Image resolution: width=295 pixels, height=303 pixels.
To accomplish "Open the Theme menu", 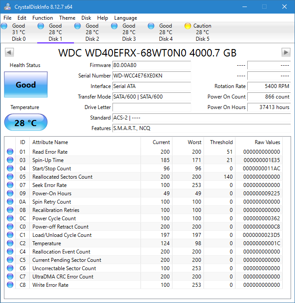I will click(67, 18).
